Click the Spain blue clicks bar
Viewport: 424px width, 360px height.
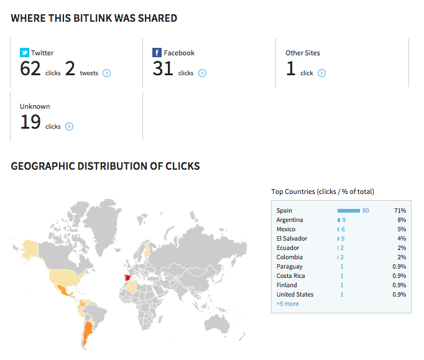pyautogui.click(x=349, y=211)
